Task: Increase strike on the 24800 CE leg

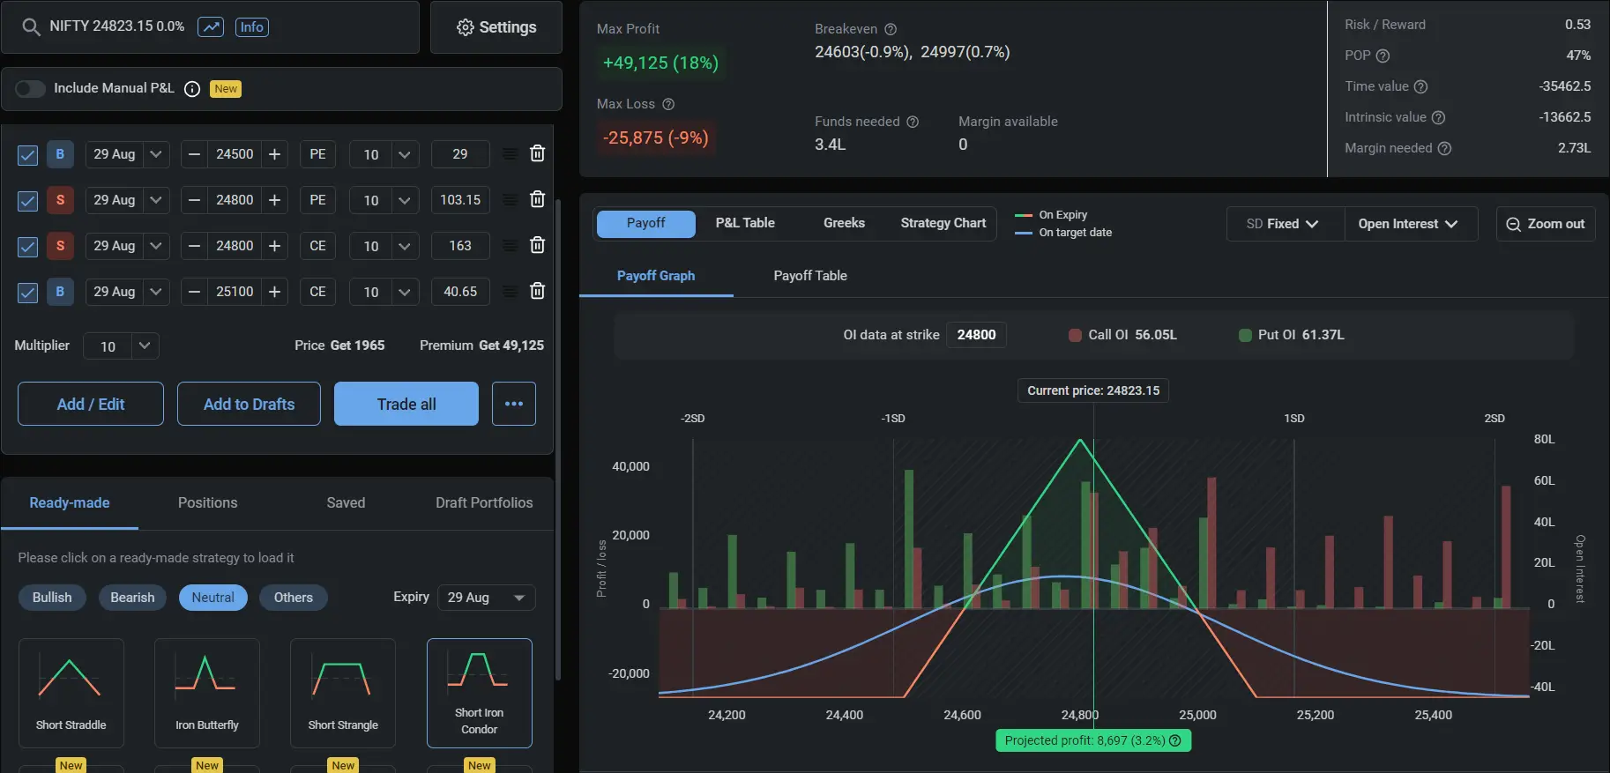Action: tap(274, 246)
